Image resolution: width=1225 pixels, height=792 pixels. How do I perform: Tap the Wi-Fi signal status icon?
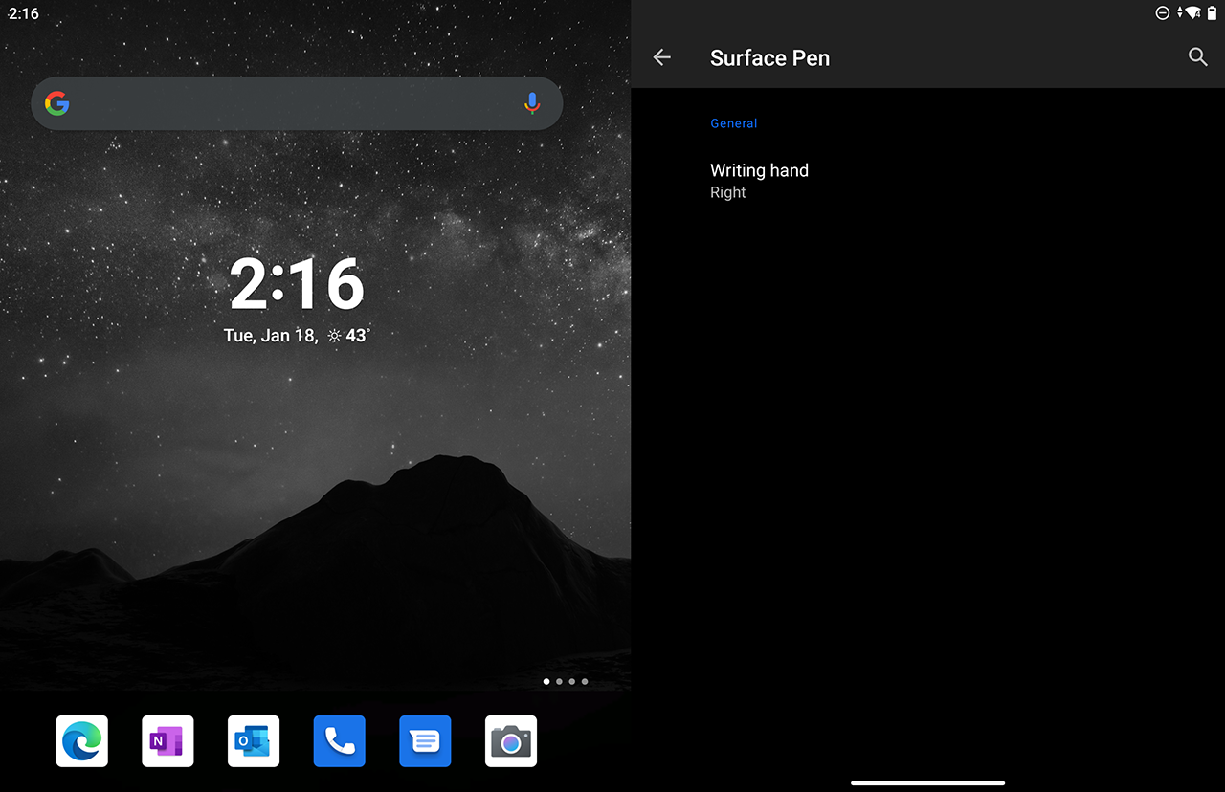pyautogui.click(x=1192, y=12)
